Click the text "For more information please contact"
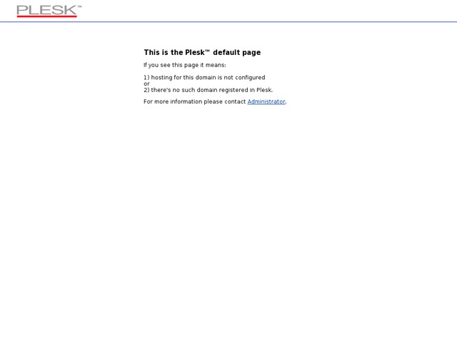The height and width of the screenshot is (357, 457). tap(194, 102)
